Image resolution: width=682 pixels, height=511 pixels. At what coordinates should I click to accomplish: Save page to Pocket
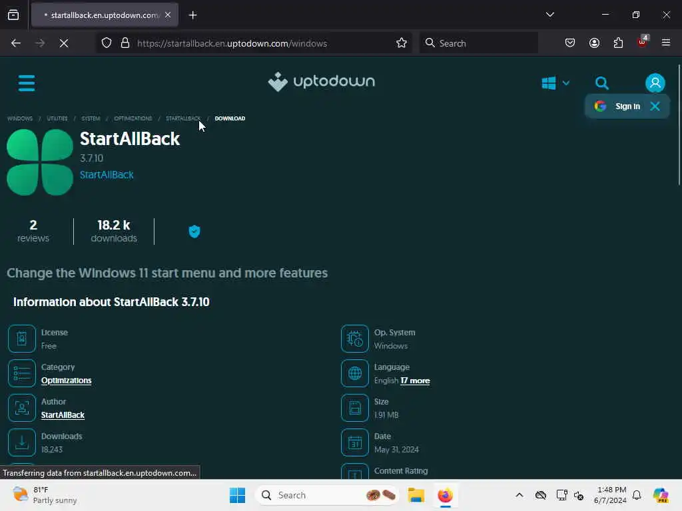[x=570, y=43]
